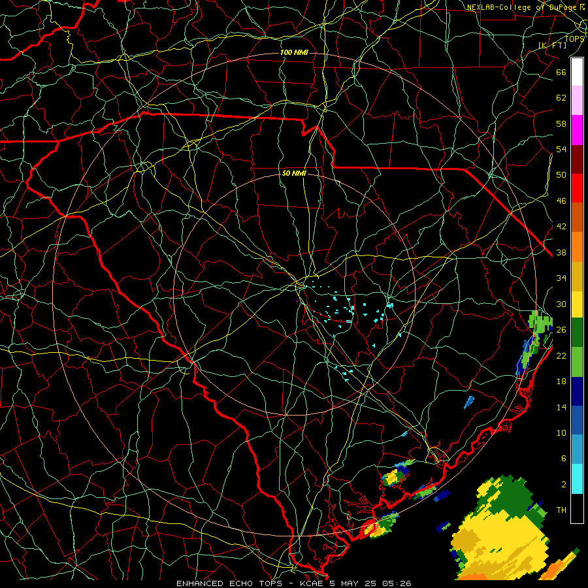Click the cyan 6 kft legend swatch
The height and width of the screenshot is (588, 588).
coord(577,479)
